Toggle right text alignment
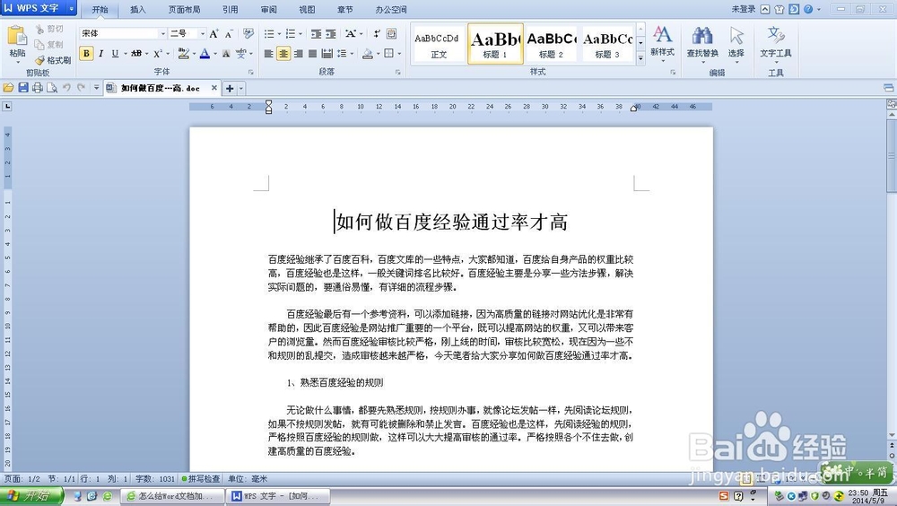 [x=298, y=54]
